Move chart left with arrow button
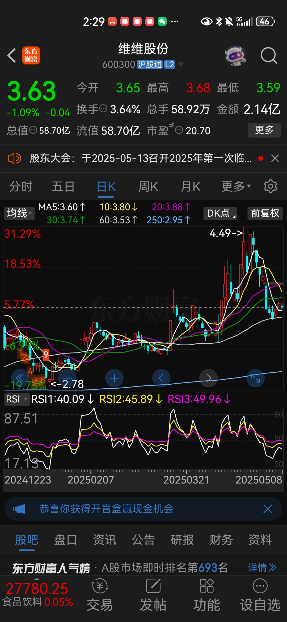Image resolution: width=287 pixels, height=622 pixels. [x=161, y=378]
